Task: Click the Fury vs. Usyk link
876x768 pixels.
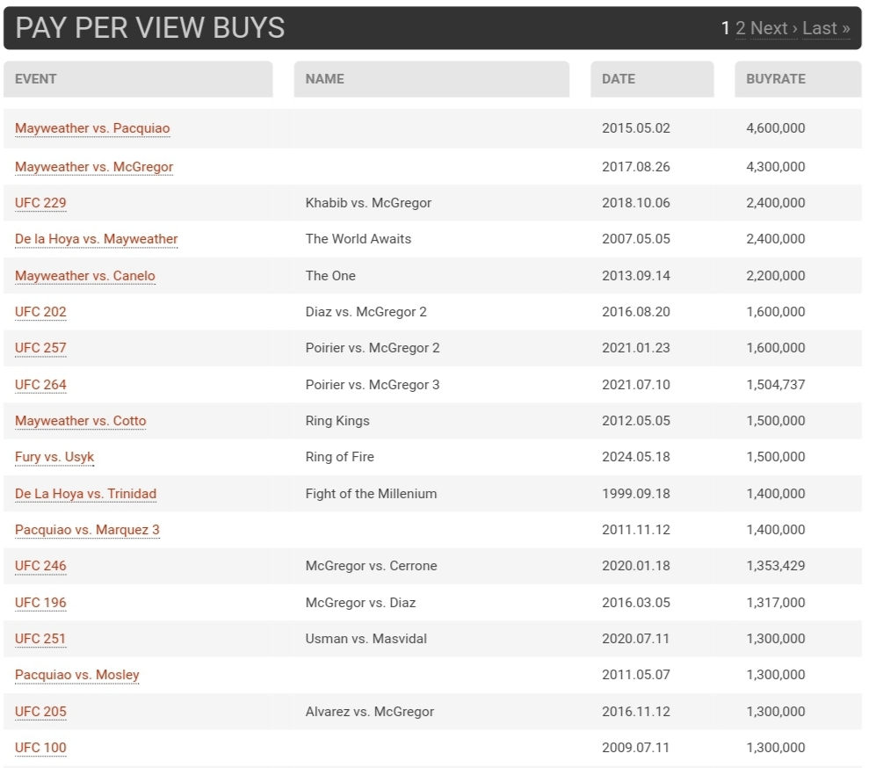Action: (x=54, y=457)
